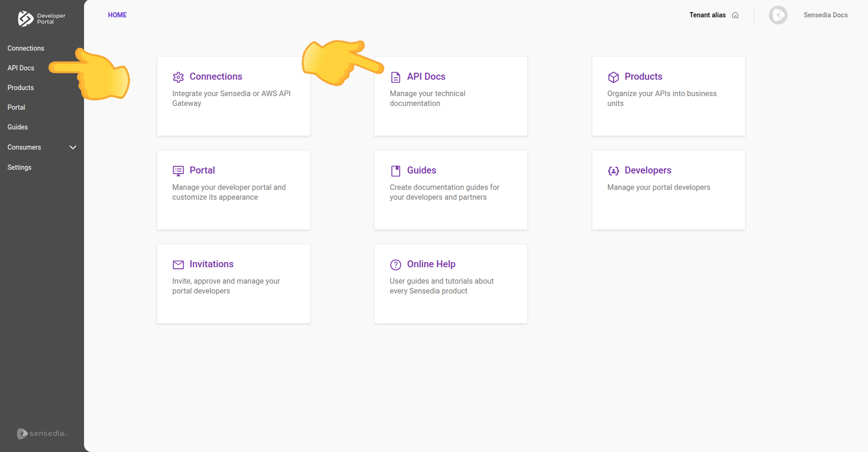Click the home icon beside Tenant alias
868x452 pixels.
[x=735, y=15]
